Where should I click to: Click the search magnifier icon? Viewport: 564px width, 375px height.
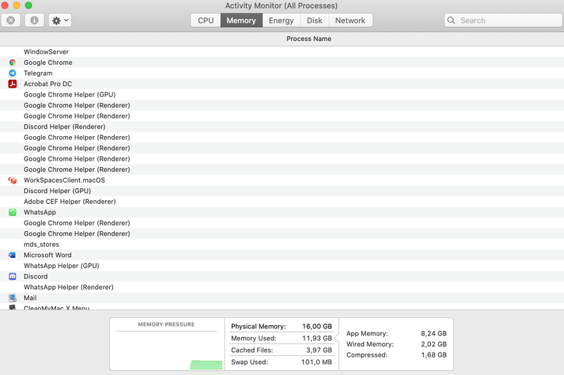click(451, 20)
